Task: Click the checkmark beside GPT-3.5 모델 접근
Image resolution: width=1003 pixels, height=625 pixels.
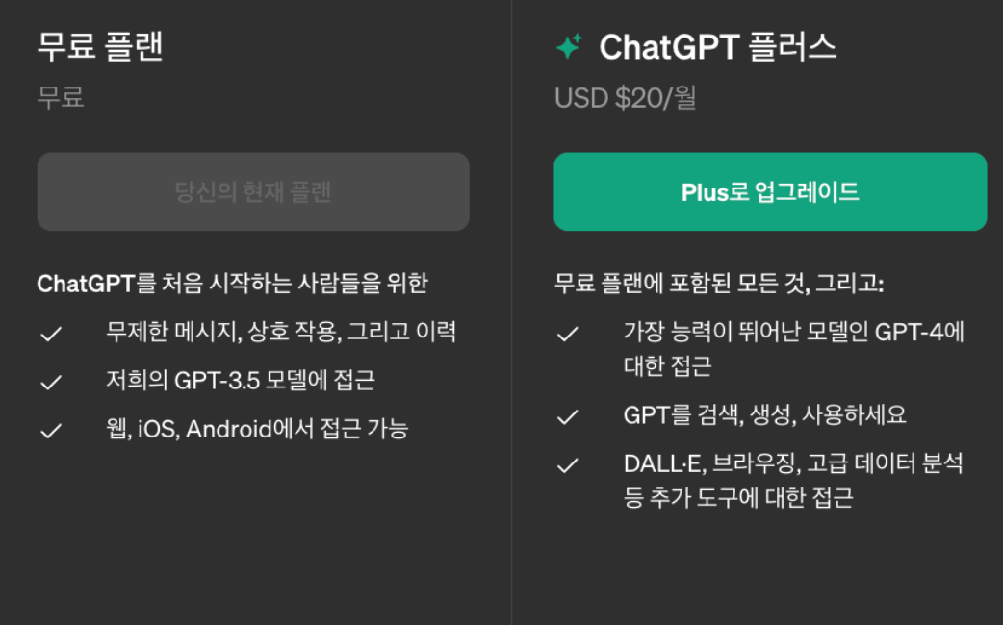Action: pos(49,380)
